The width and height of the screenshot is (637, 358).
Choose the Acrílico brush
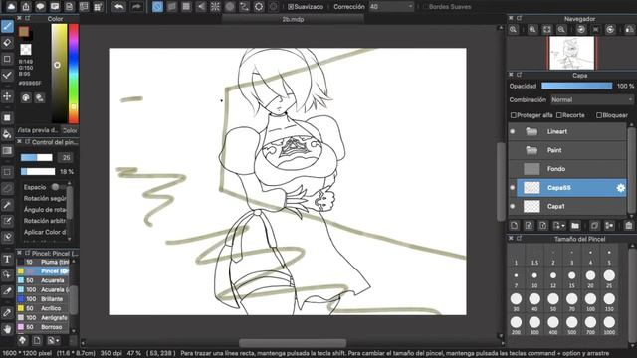[43, 308]
